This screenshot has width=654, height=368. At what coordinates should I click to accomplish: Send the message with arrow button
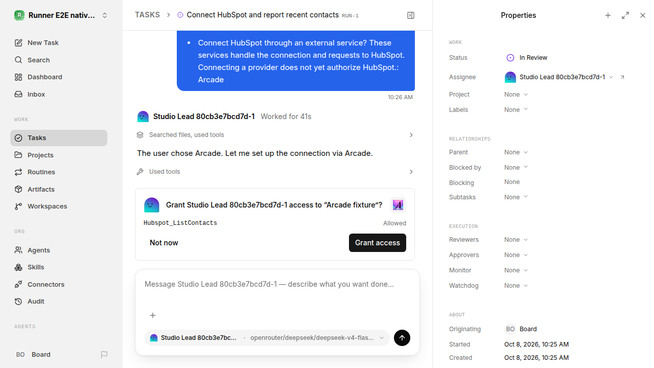402,338
